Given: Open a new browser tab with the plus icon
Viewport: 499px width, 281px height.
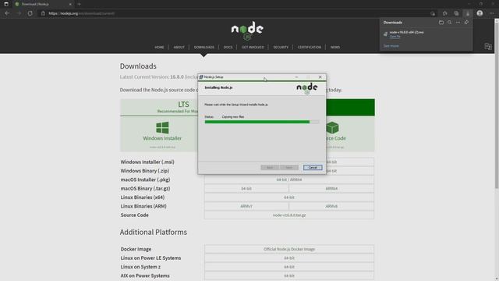Looking at the screenshot, I should click(79, 4).
